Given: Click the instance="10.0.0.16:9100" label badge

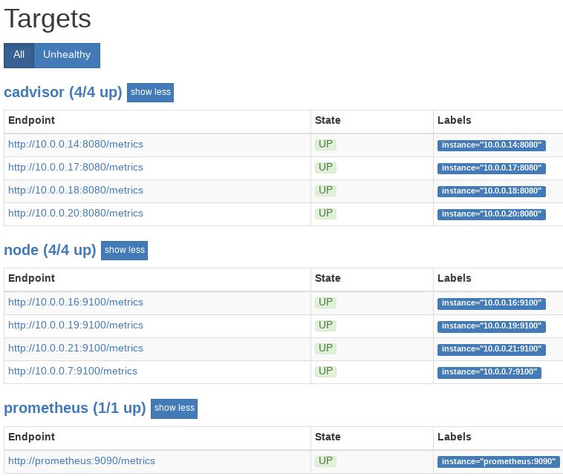Looking at the screenshot, I should tap(492, 303).
